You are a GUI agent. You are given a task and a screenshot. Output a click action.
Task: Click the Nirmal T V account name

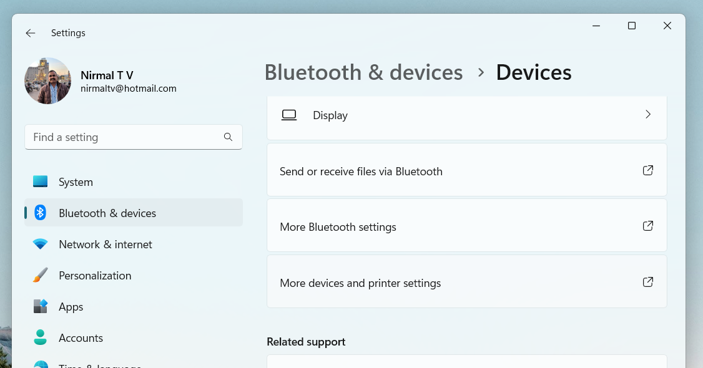coord(107,75)
